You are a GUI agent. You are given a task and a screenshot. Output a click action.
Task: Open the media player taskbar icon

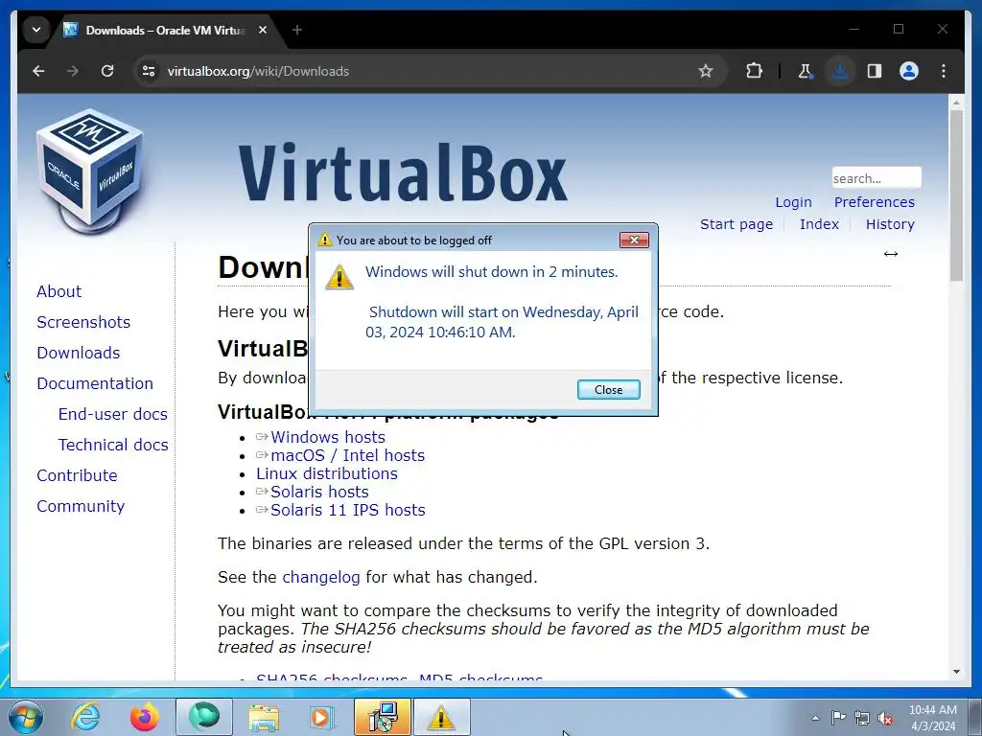point(322,717)
